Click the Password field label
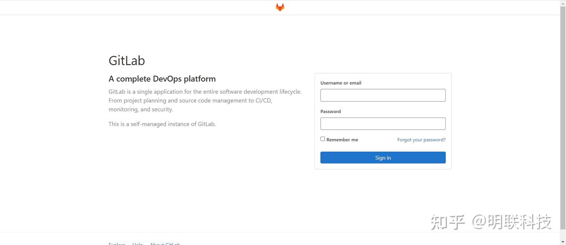The image size is (566, 245). tap(331, 112)
